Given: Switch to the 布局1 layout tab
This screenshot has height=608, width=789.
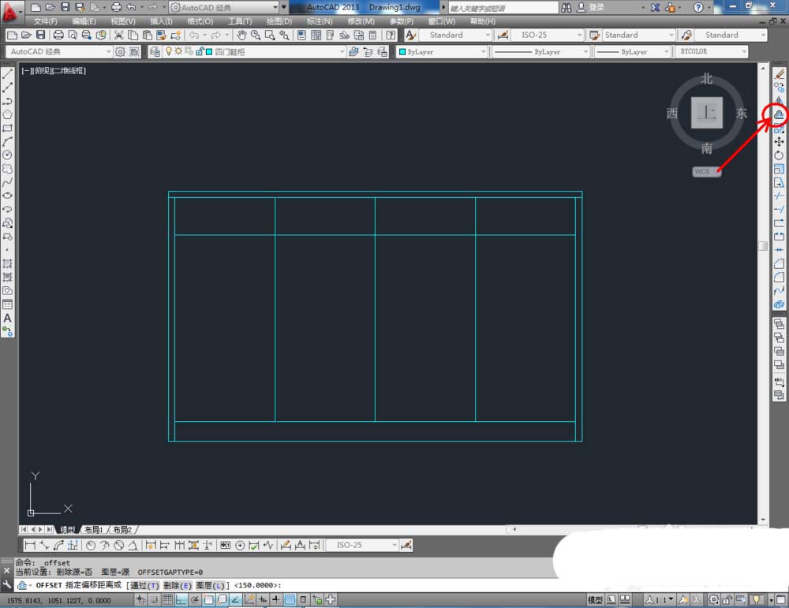Looking at the screenshot, I should point(94,530).
